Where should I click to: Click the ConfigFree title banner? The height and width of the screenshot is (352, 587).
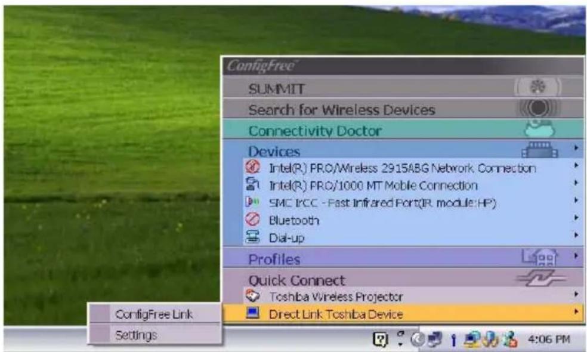(x=403, y=66)
